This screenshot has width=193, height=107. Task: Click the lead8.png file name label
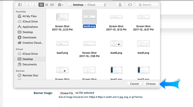tap(89, 26)
